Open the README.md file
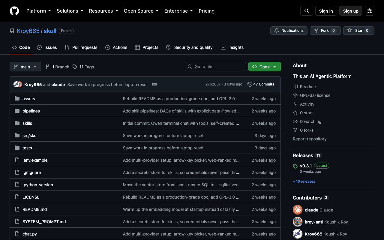384x240 pixels. pos(35,209)
